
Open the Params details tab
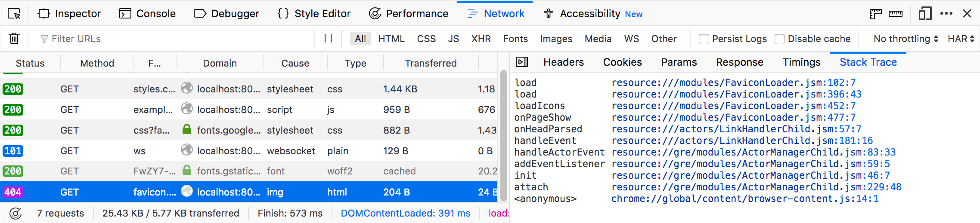point(679,62)
